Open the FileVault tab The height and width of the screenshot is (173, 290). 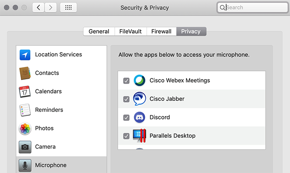tap(130, 31)
